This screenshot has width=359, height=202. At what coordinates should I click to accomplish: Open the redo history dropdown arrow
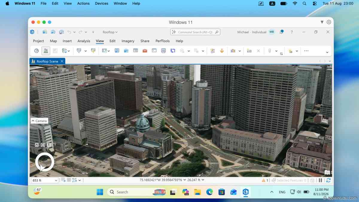(86, 32)
